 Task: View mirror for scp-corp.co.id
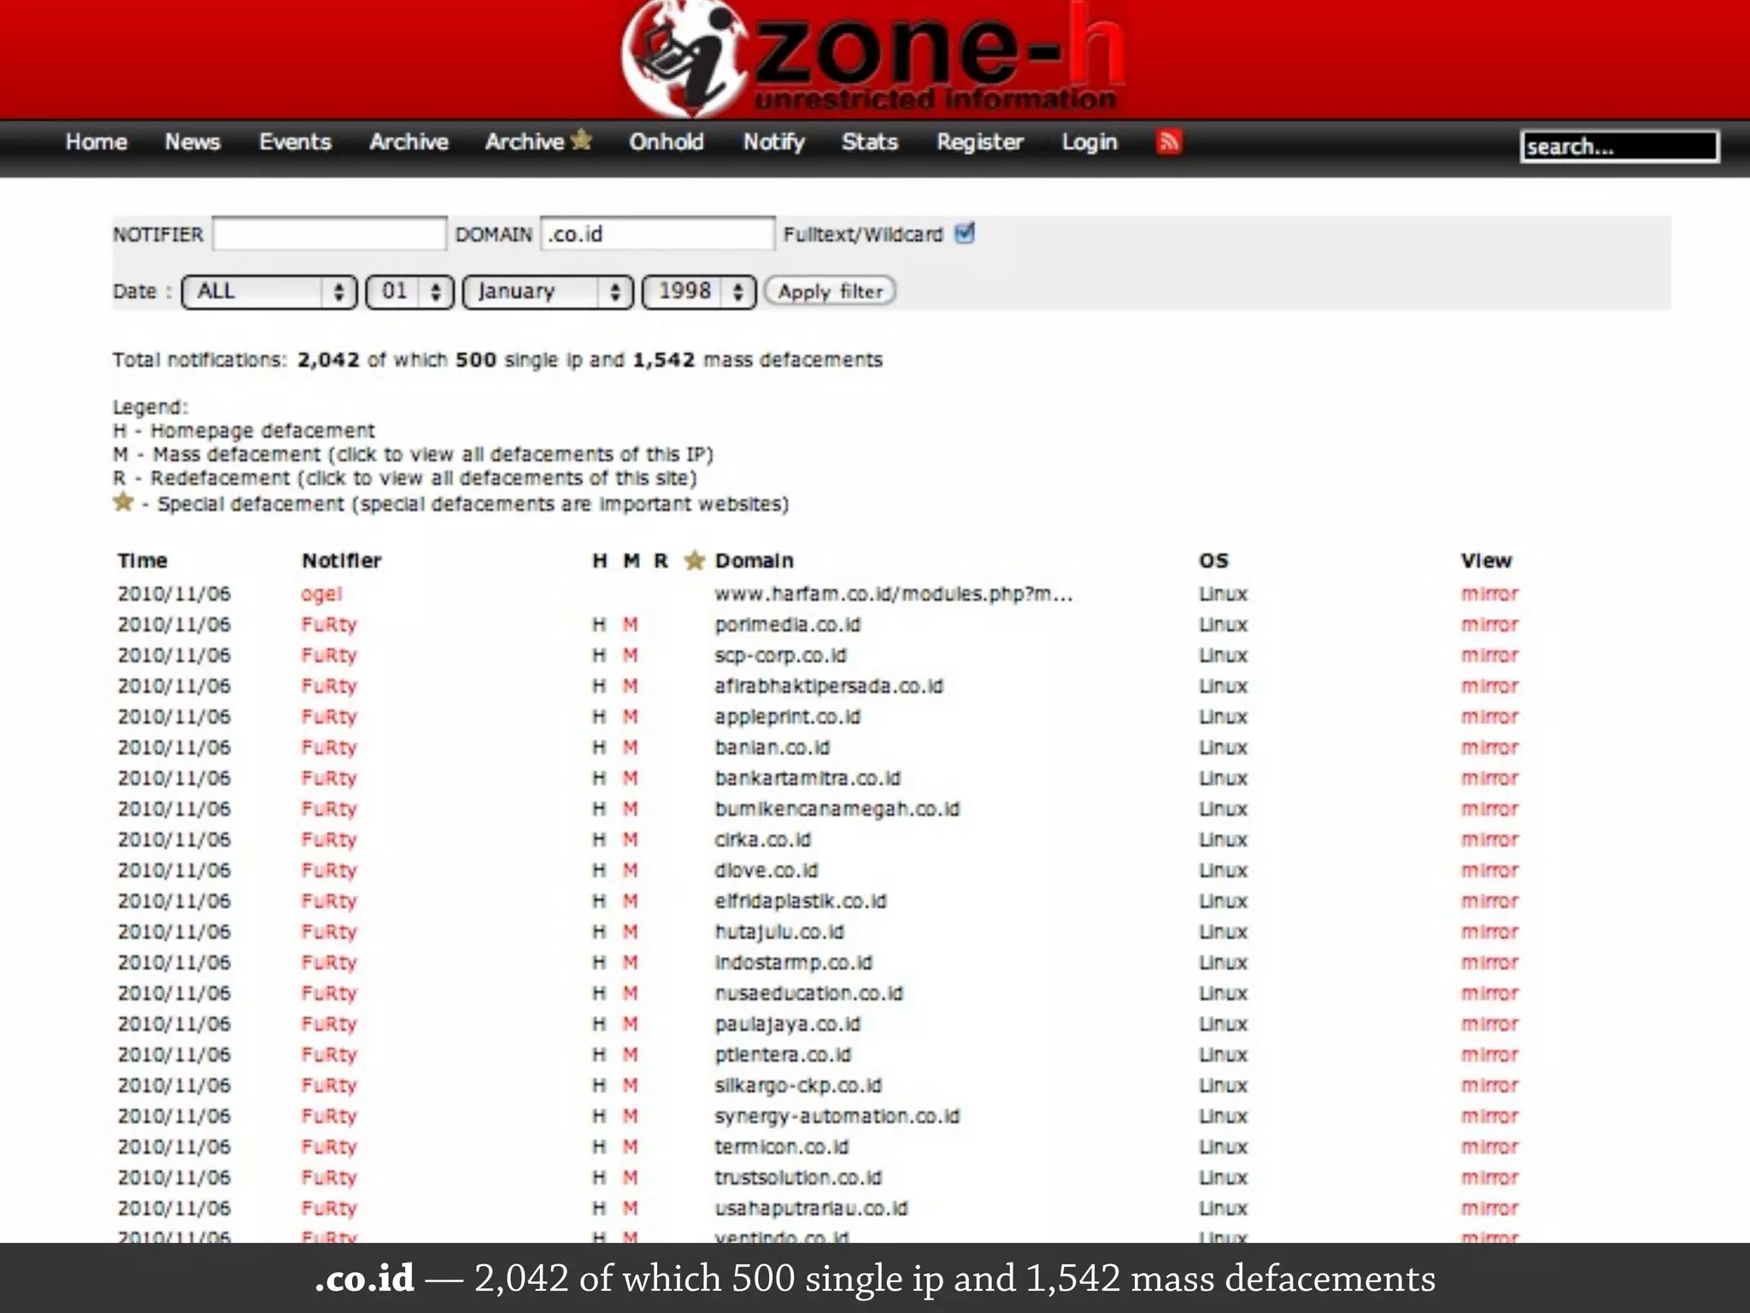[1489, 656]
